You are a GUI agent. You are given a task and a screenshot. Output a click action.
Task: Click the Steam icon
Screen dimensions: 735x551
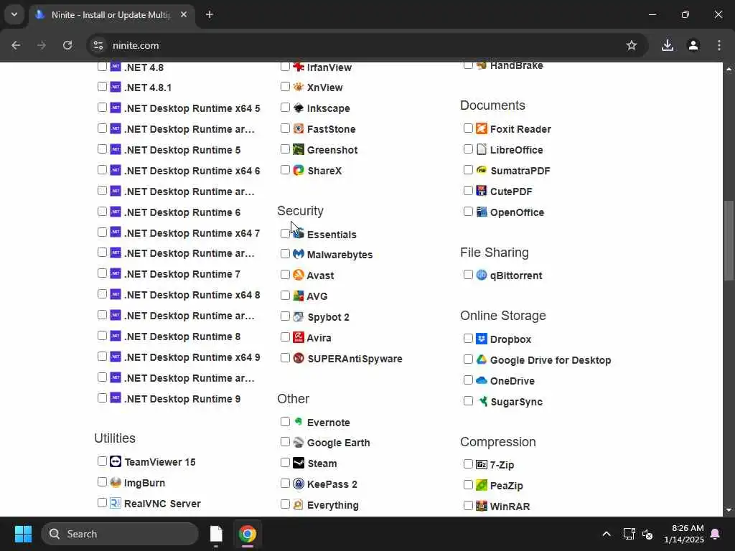pyautogui.click(x=298, y=463)
